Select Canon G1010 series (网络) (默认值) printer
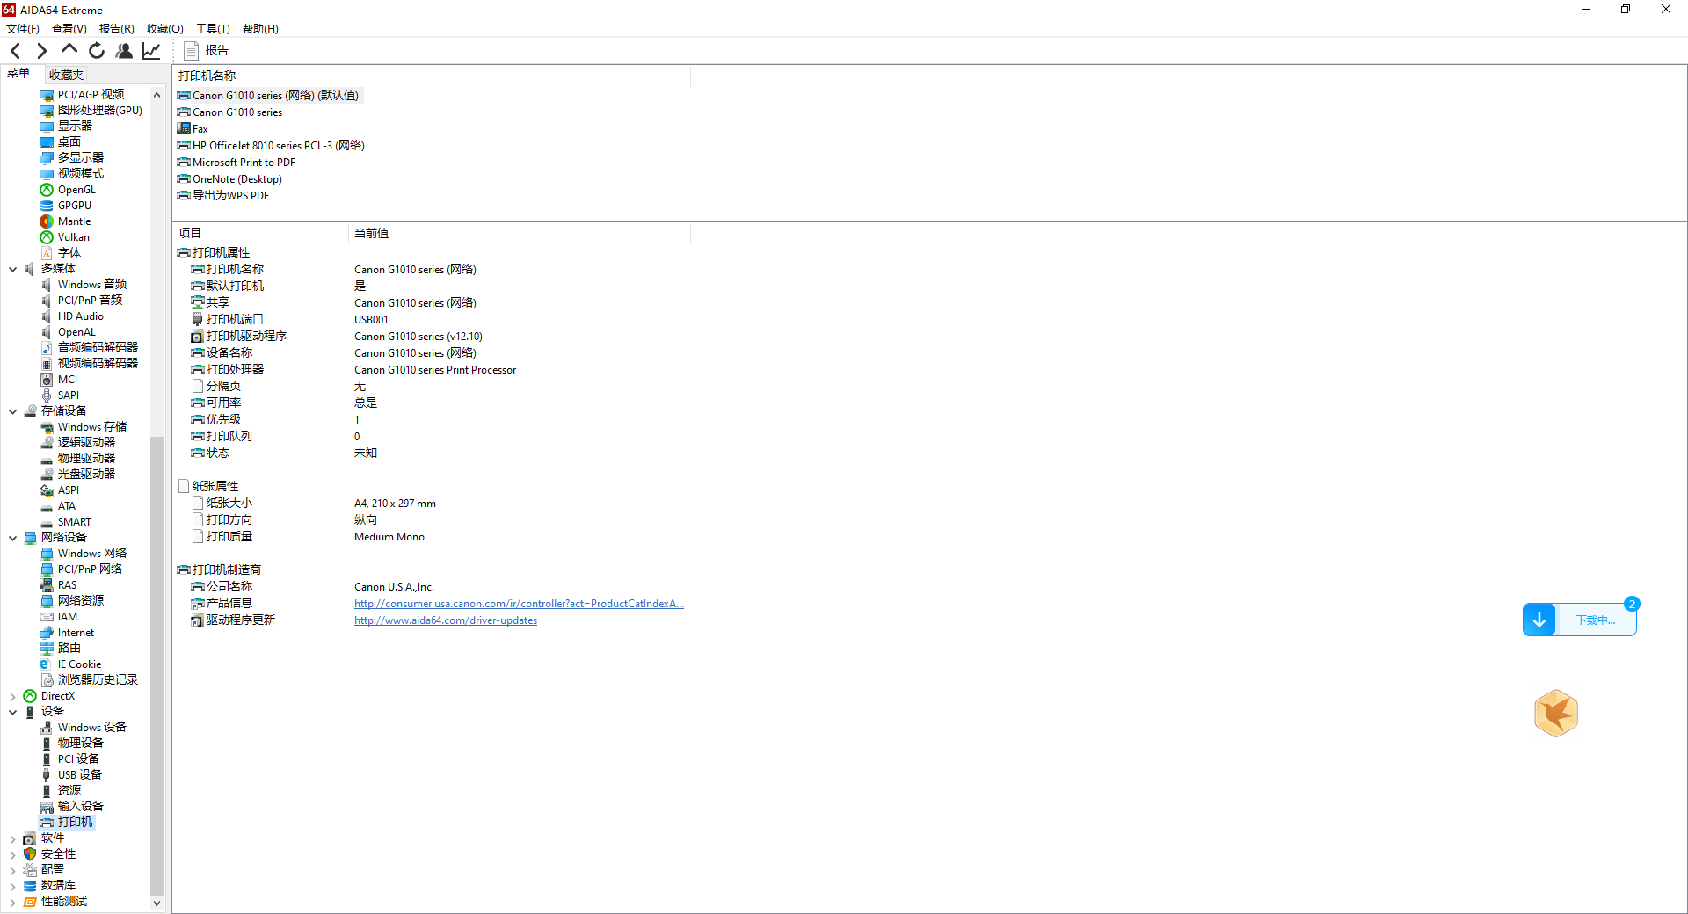The image size is (1688, 914). tap(268, 96)
